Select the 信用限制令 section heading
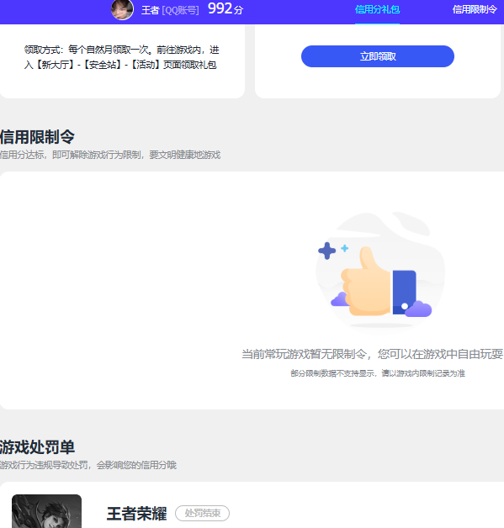504x528 pixels. (37, 137)
